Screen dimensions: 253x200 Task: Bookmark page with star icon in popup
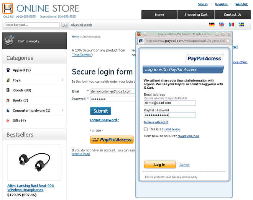click(x=227, y=41)
